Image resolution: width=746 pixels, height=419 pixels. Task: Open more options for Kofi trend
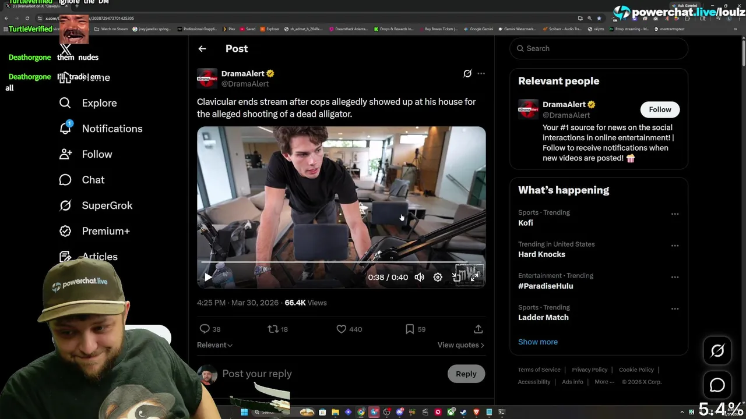point(675,214)
